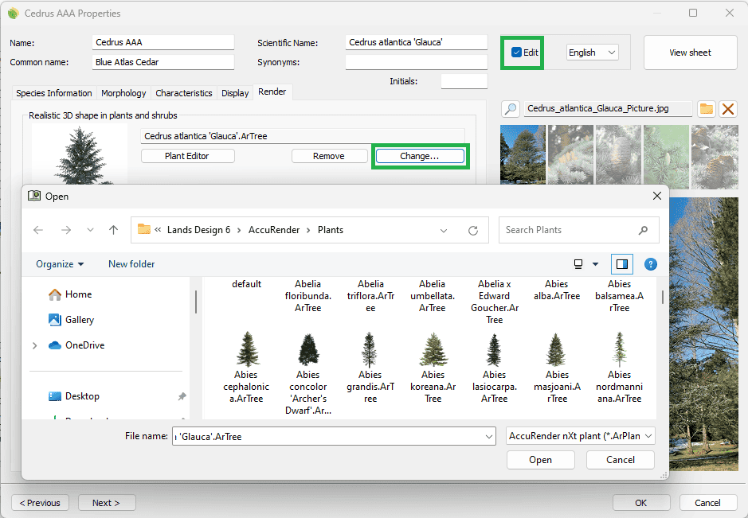Screen dimensions: 748x518
Task: Select the Abies grandis.ArTree file
Action: [370, 368]
